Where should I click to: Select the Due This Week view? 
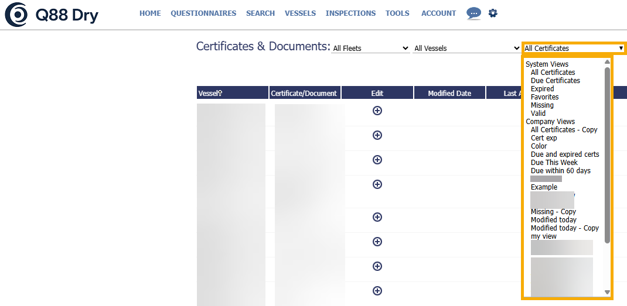click(x=554, y=163)
